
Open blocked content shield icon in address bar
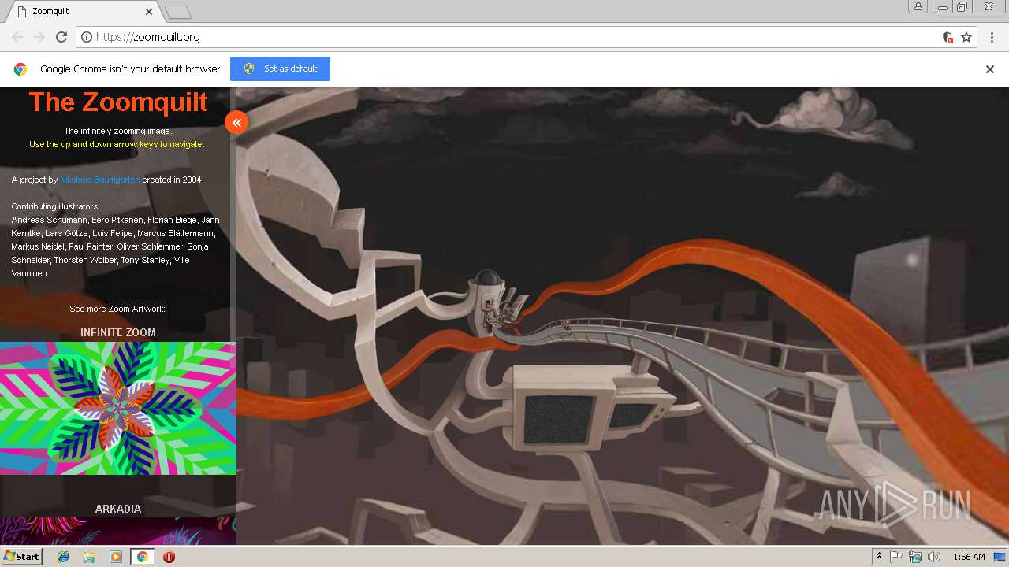[948, 37]
